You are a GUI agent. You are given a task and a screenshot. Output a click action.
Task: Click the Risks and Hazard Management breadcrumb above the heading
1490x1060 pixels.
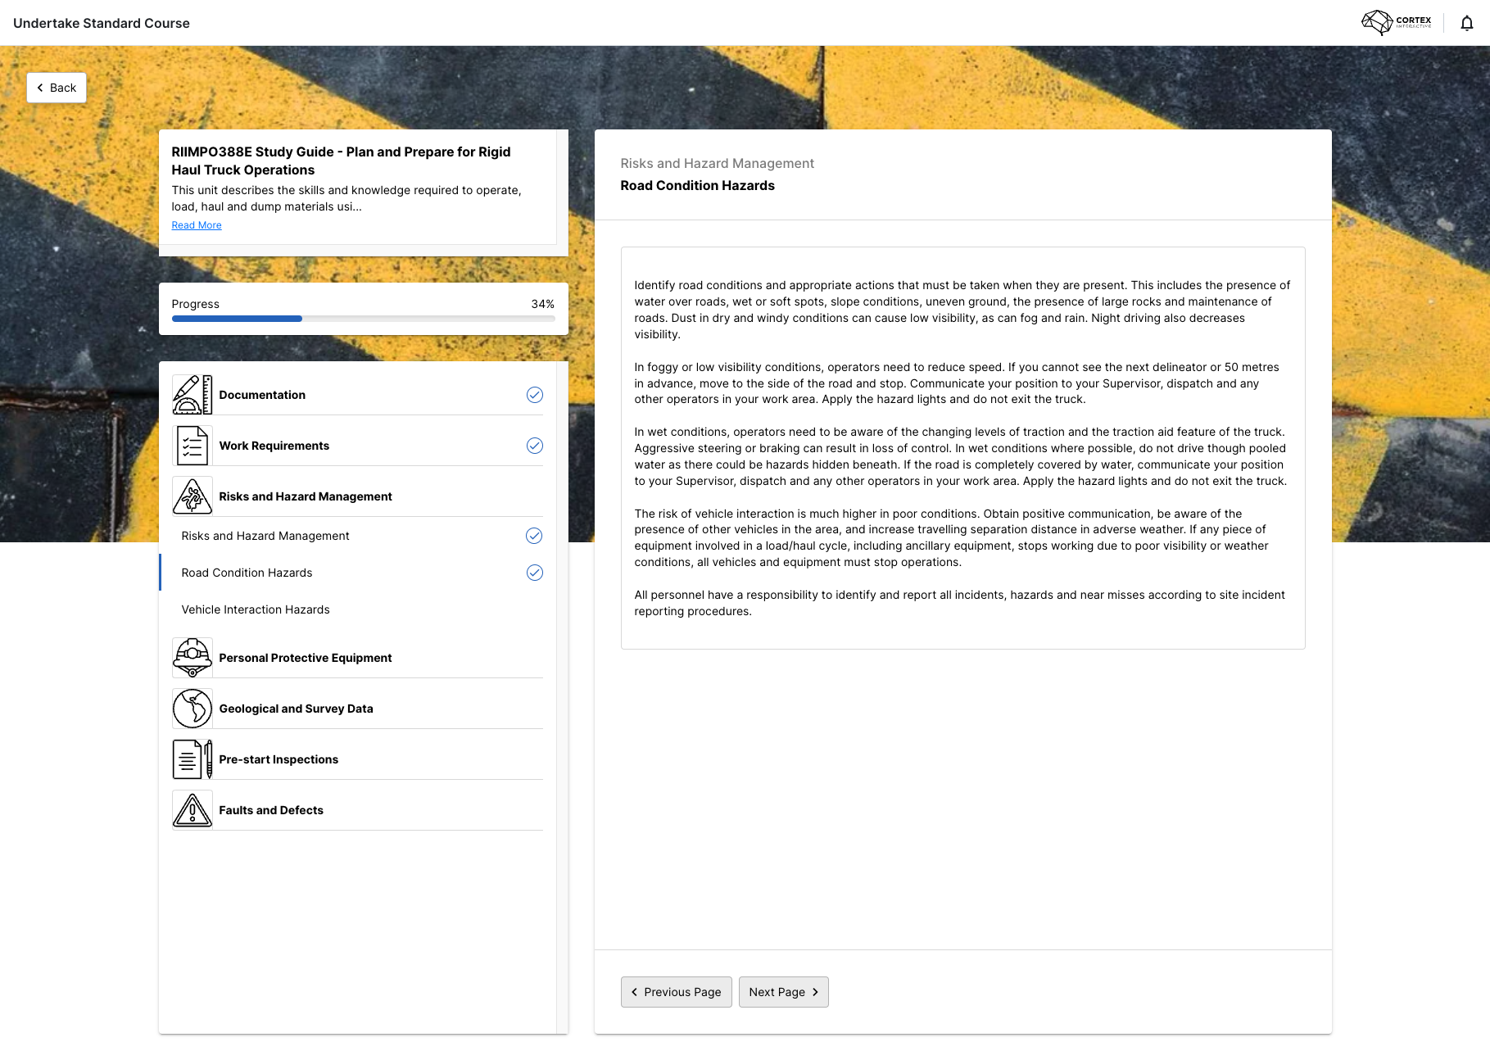pos(718,164)
